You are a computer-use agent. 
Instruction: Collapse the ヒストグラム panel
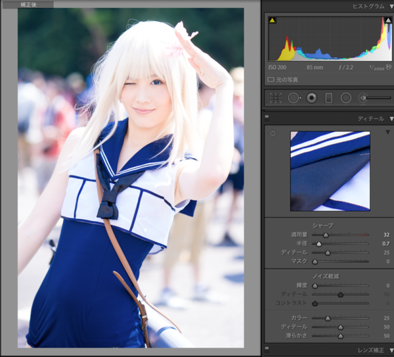(391, 7)
